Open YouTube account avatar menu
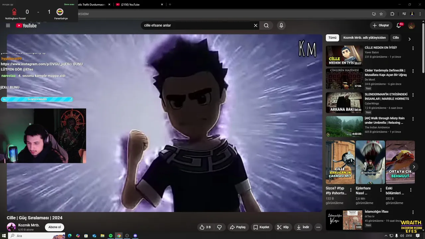 click(411, 26)
